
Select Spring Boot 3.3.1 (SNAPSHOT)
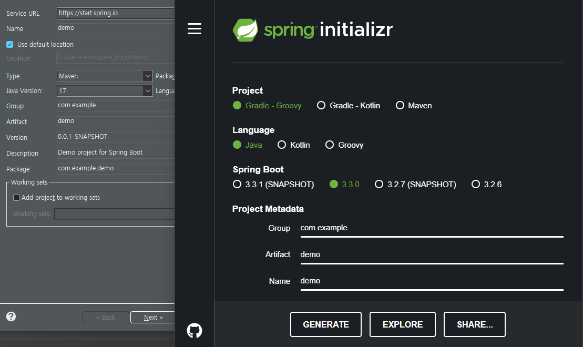pyautogui.click(x=273, y=185)
